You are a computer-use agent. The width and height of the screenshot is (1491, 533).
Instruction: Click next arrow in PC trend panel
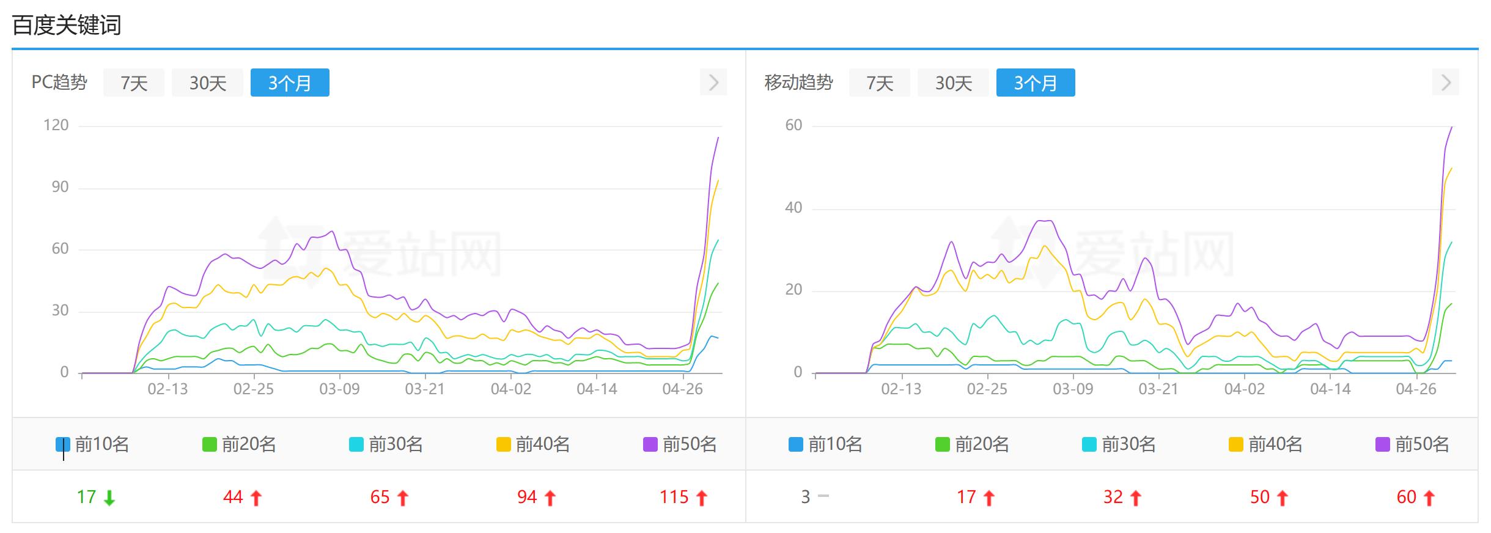(713, 83)
